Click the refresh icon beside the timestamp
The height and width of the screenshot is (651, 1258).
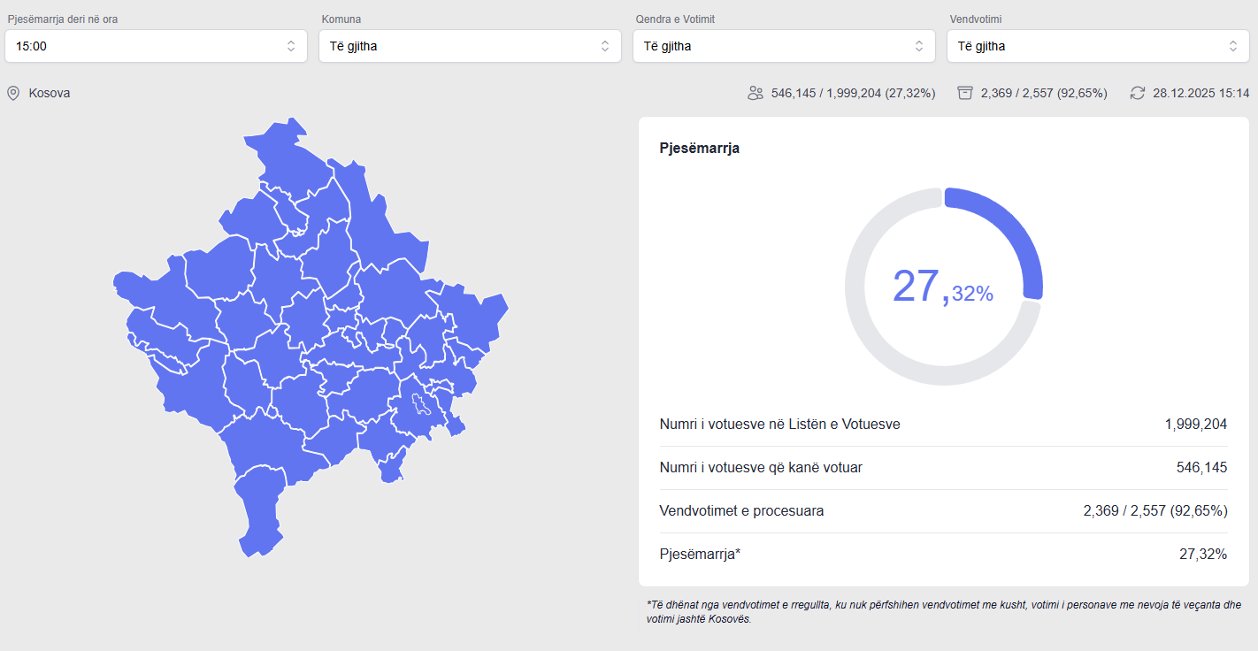click(x=1138, y=93)
